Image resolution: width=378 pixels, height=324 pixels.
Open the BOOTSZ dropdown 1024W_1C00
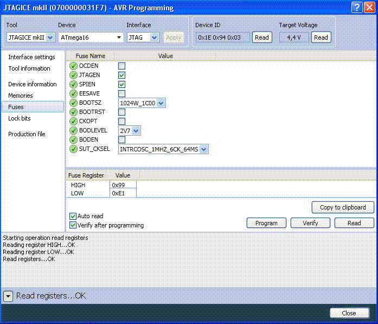(142, 103)
